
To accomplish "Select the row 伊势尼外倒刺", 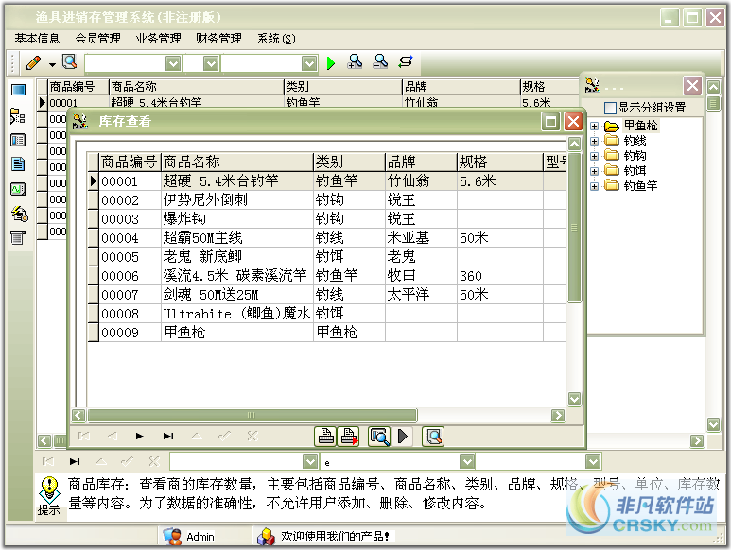I will click(x=327, y=200).
